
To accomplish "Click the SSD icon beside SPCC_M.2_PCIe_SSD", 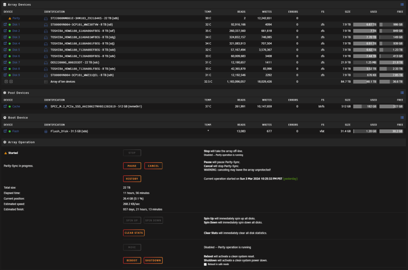I will pos(46,106).
